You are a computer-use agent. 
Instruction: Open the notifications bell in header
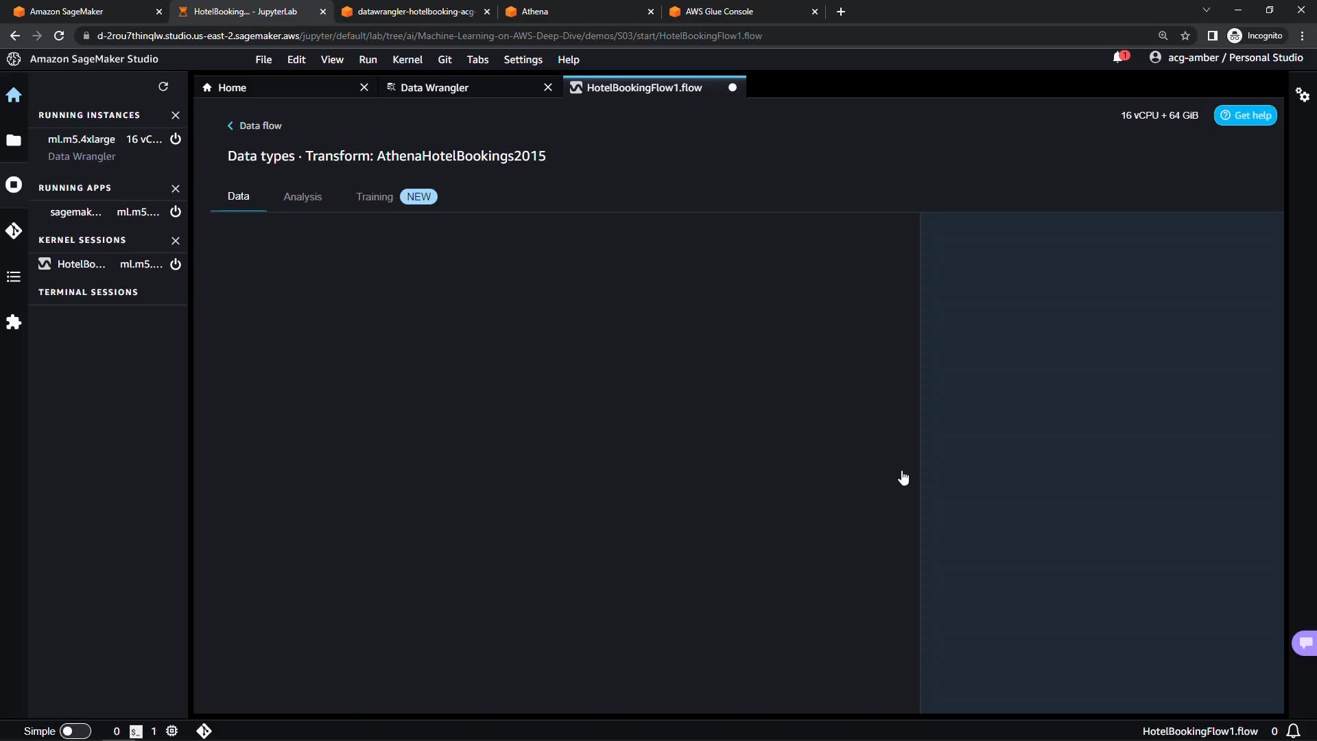(1119, 58)
